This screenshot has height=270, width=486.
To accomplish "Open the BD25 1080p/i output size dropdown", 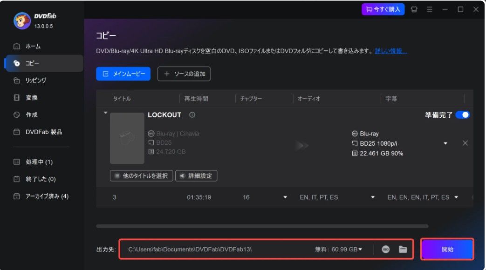I will [x=445, y=143].
